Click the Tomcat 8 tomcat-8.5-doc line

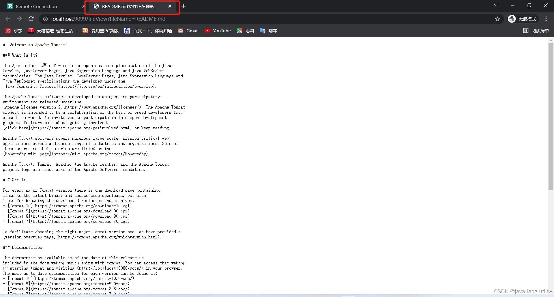[x=66, y=289]
